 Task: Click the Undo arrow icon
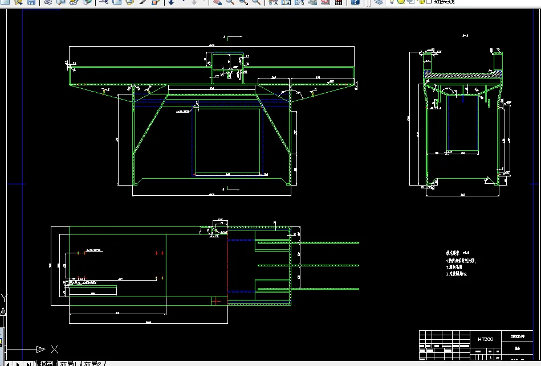pos(171,2)
